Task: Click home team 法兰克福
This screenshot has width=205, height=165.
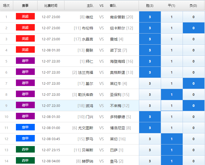Action: click(86, 72)
